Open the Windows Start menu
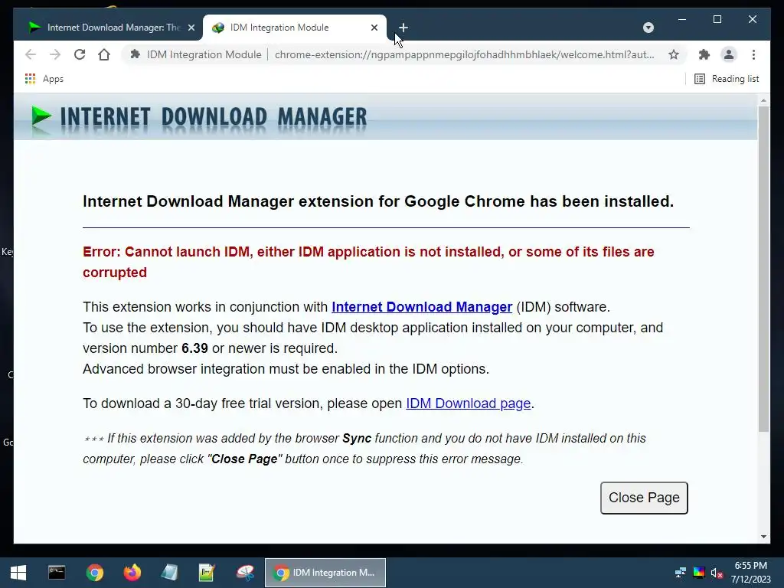784x588 pixels. (18, 573)
